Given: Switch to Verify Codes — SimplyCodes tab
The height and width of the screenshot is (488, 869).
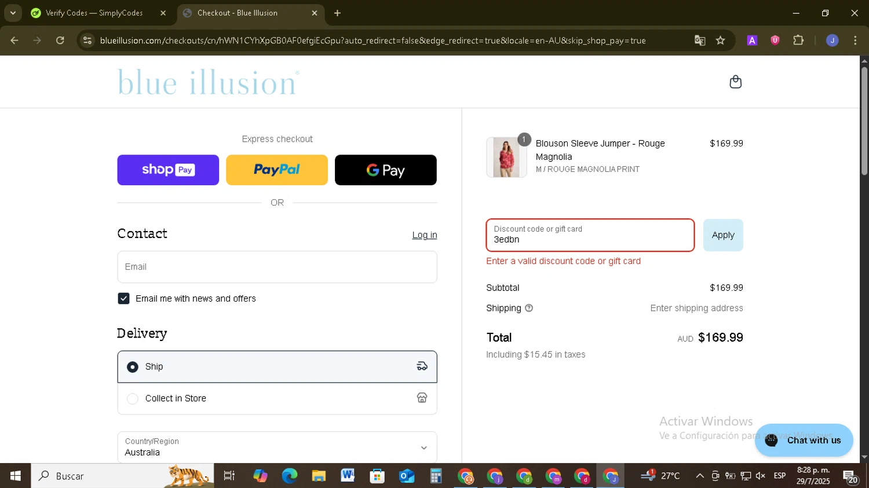Looking at the screenshot, I should [94, 13].
